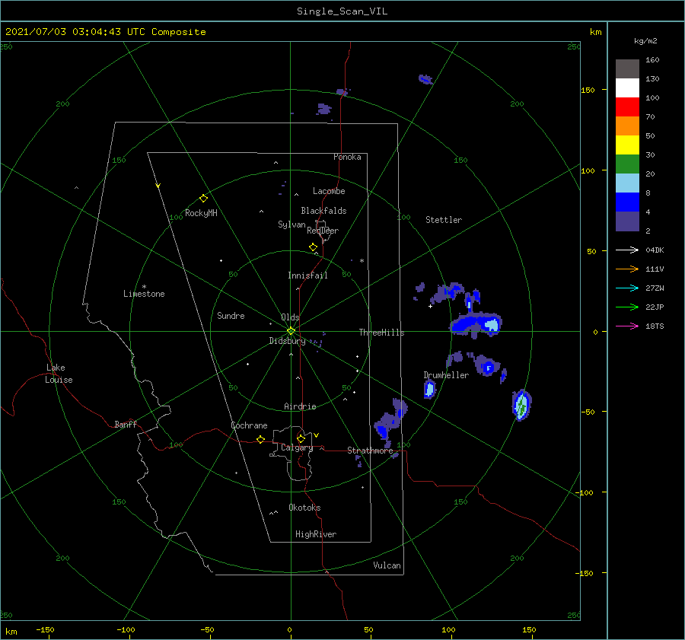The height and width of the screenshot is (640, 685).
Task: Click the Limestone label
Action: [x=144, y=294]
